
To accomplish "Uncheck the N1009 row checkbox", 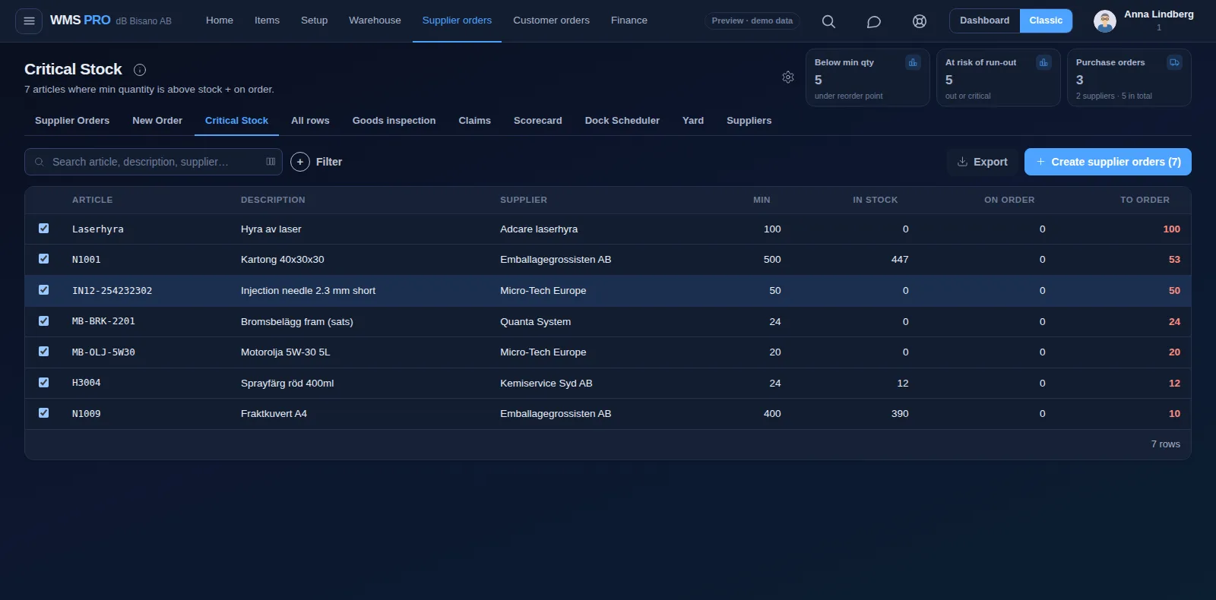I will pyautogui.click(x=43, y=413).
